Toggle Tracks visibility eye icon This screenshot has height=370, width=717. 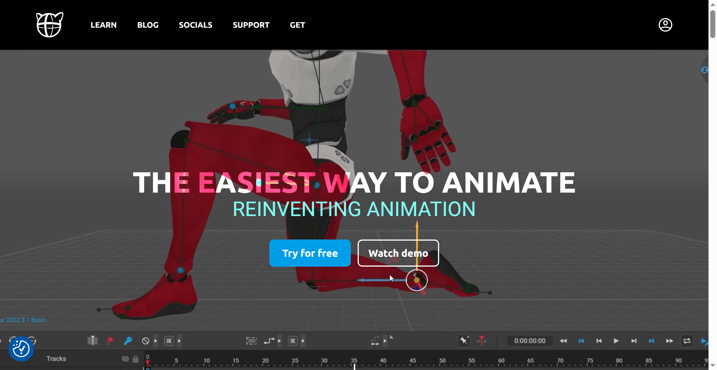(125, 359)
